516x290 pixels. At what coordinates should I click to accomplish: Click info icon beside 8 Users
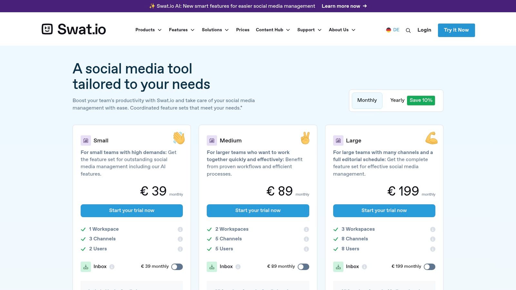pos(433,249)
